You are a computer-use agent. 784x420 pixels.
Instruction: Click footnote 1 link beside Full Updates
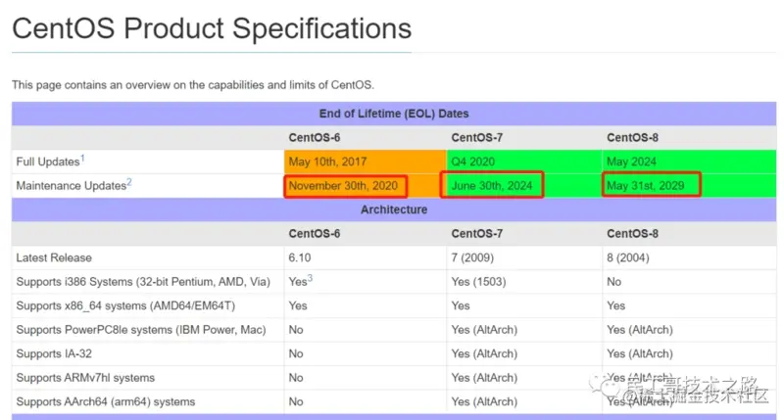click(x=82, y=159)
